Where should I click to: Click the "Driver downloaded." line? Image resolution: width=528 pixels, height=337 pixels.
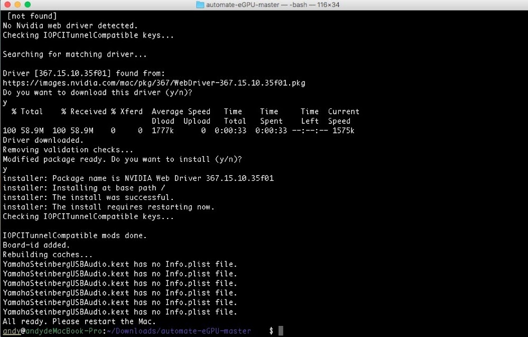pos(43,140)
